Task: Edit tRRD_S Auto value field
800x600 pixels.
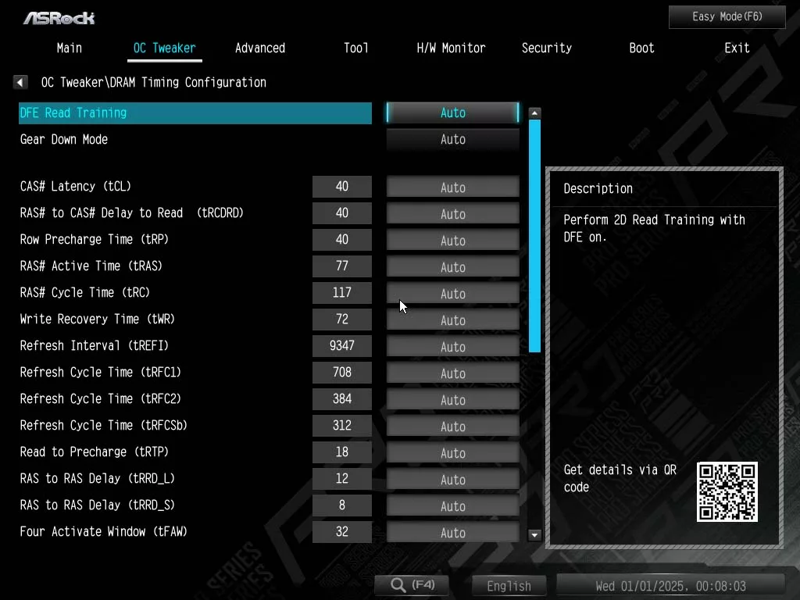Action: point(452,505)
